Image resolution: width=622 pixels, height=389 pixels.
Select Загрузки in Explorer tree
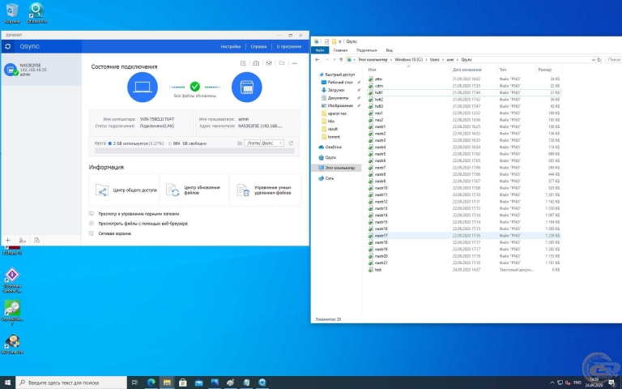pyautogui.click(x=335, y=90)
